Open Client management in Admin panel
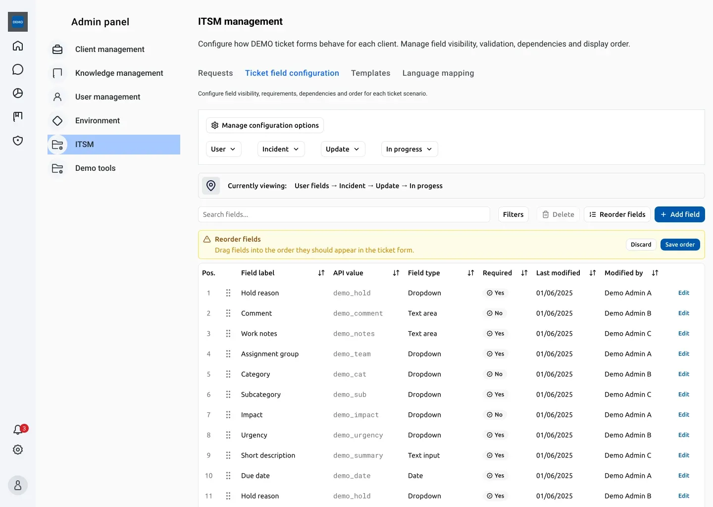This screenshot has width=713, height=507. pyautogui.click(x=114, y=50)
